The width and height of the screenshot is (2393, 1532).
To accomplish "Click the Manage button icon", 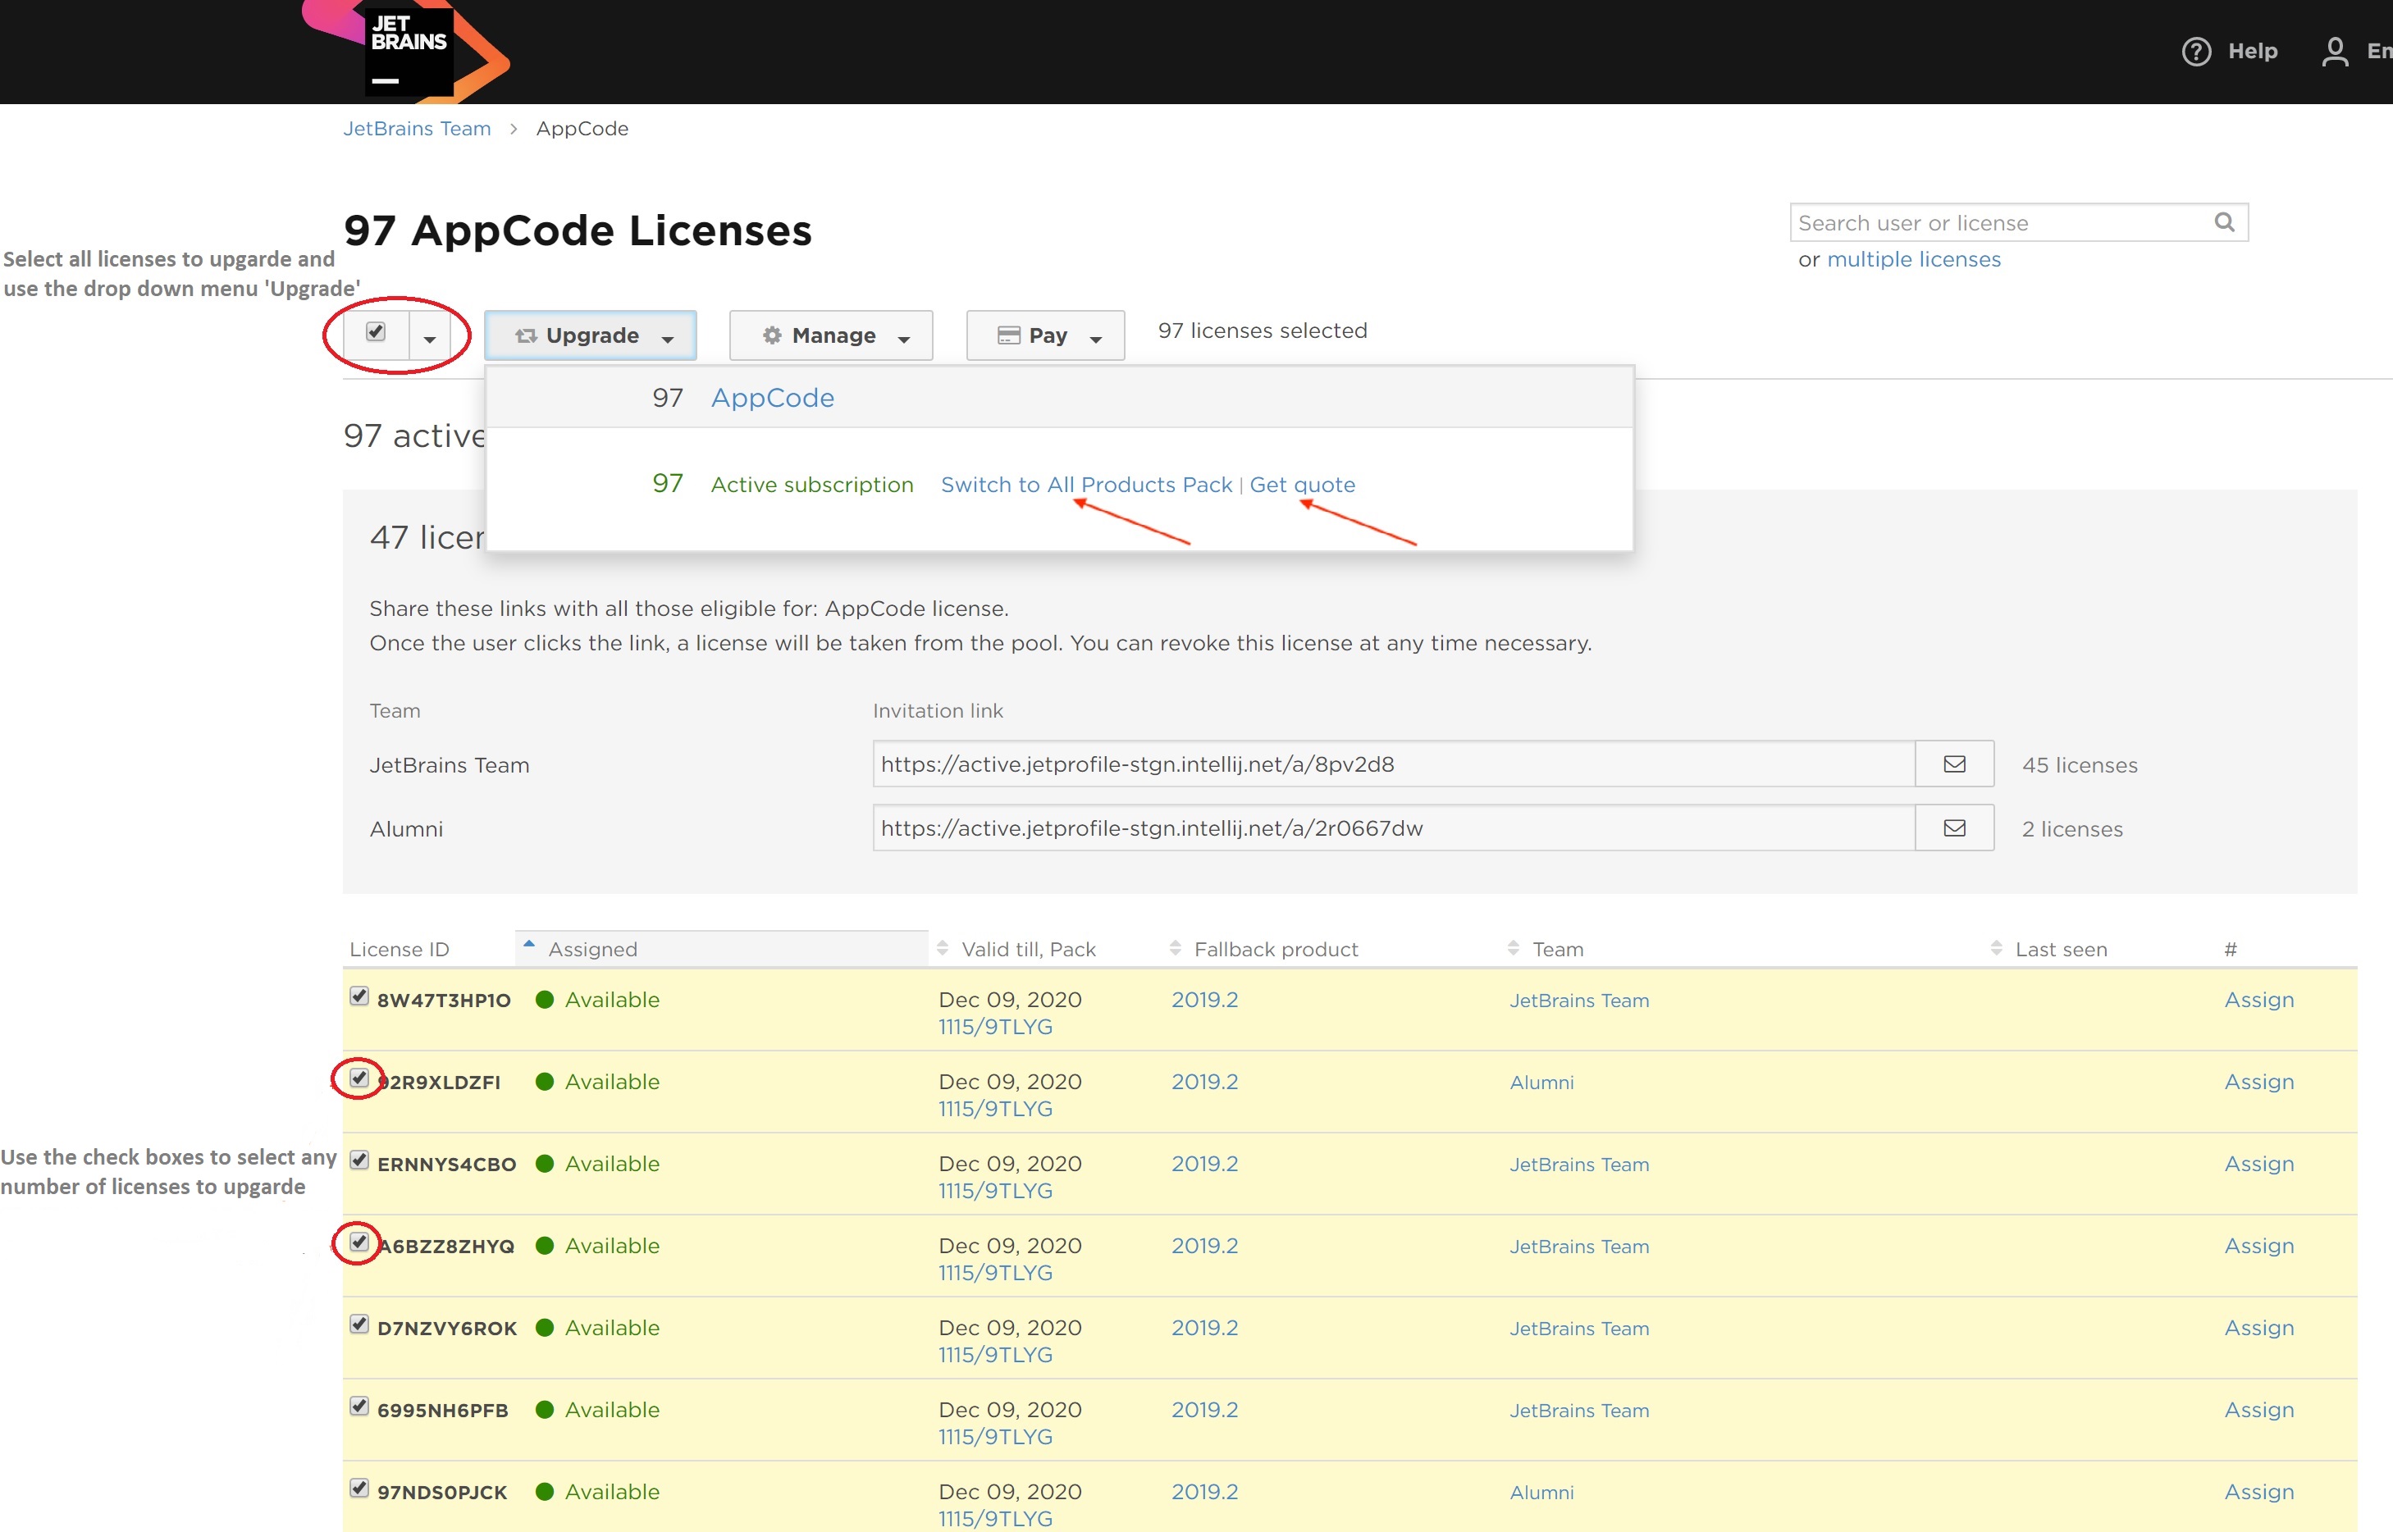I will pyautogui.click(x=773, y=333).
